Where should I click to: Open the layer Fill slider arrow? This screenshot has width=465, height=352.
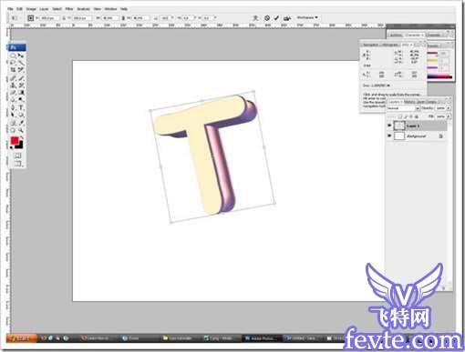449,116
